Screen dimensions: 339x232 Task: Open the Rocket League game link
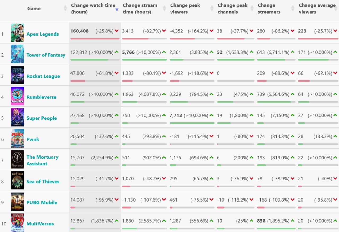click(x=43, y=76)
